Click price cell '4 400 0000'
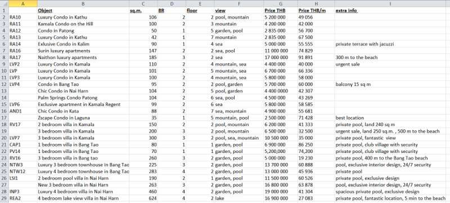This screenshot has height=203, width=450. click(x=281, y=91)
